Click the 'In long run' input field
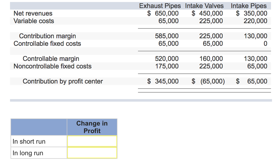This screenshot has height=161, width=277. coord(92,153)
